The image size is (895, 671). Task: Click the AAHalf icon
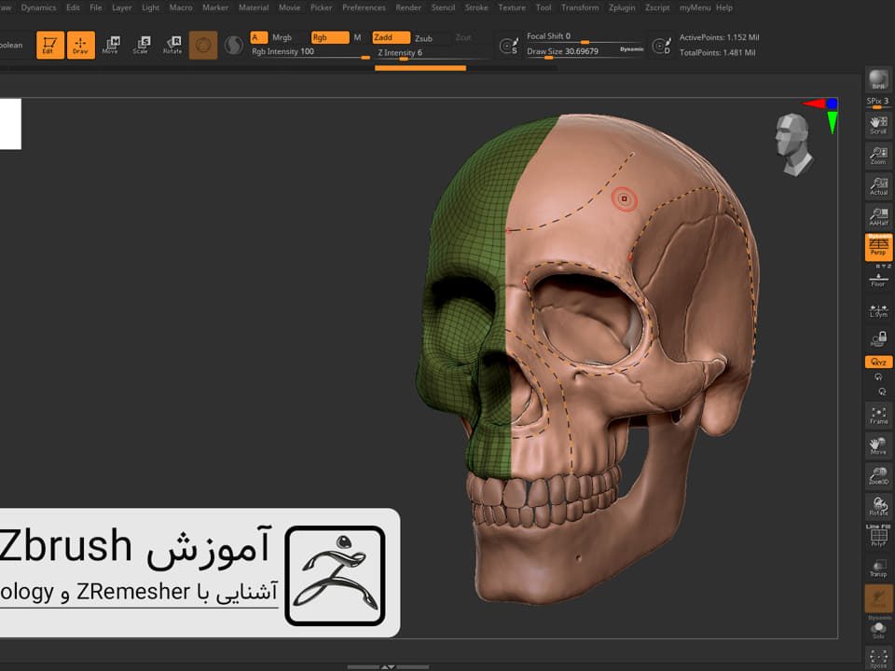coord(878,216)
